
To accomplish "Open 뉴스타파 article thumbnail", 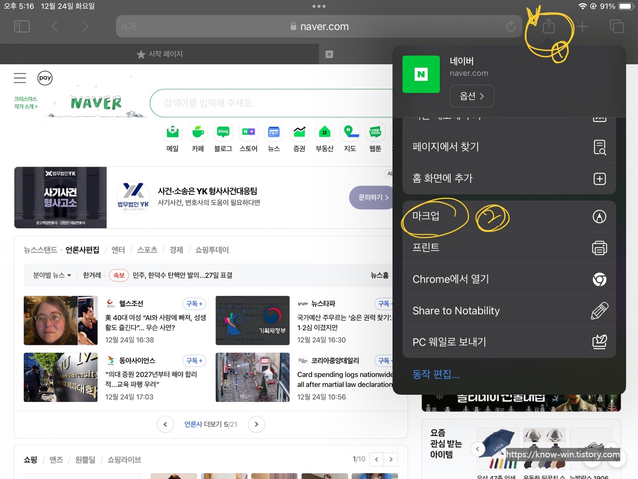I will (x=253, y=321).
